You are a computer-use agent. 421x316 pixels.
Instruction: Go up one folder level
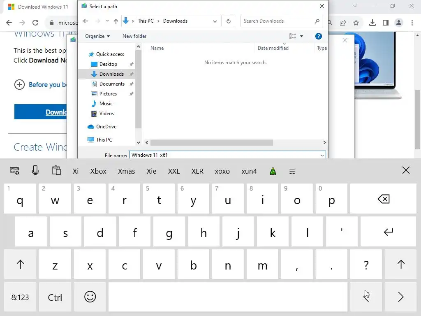pos(116,21)
